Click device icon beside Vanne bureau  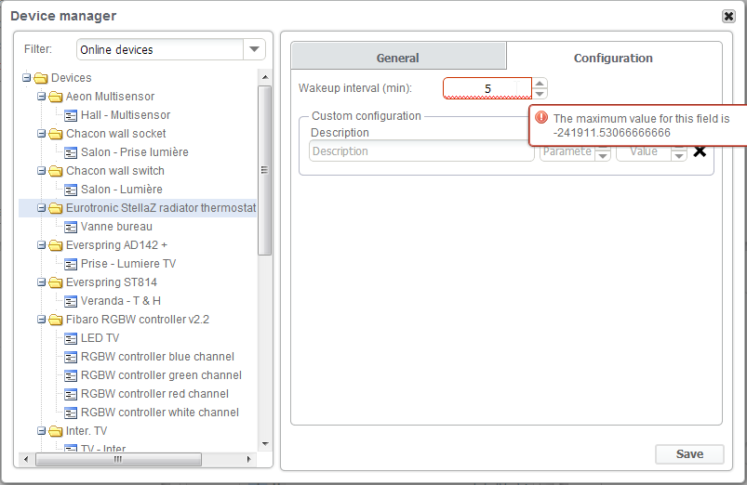(x=71, y=227)
